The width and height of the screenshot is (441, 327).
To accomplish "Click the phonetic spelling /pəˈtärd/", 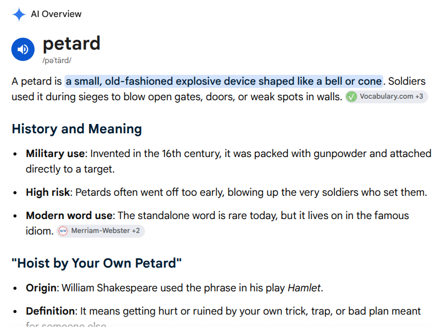I will [x=57, y=60].
